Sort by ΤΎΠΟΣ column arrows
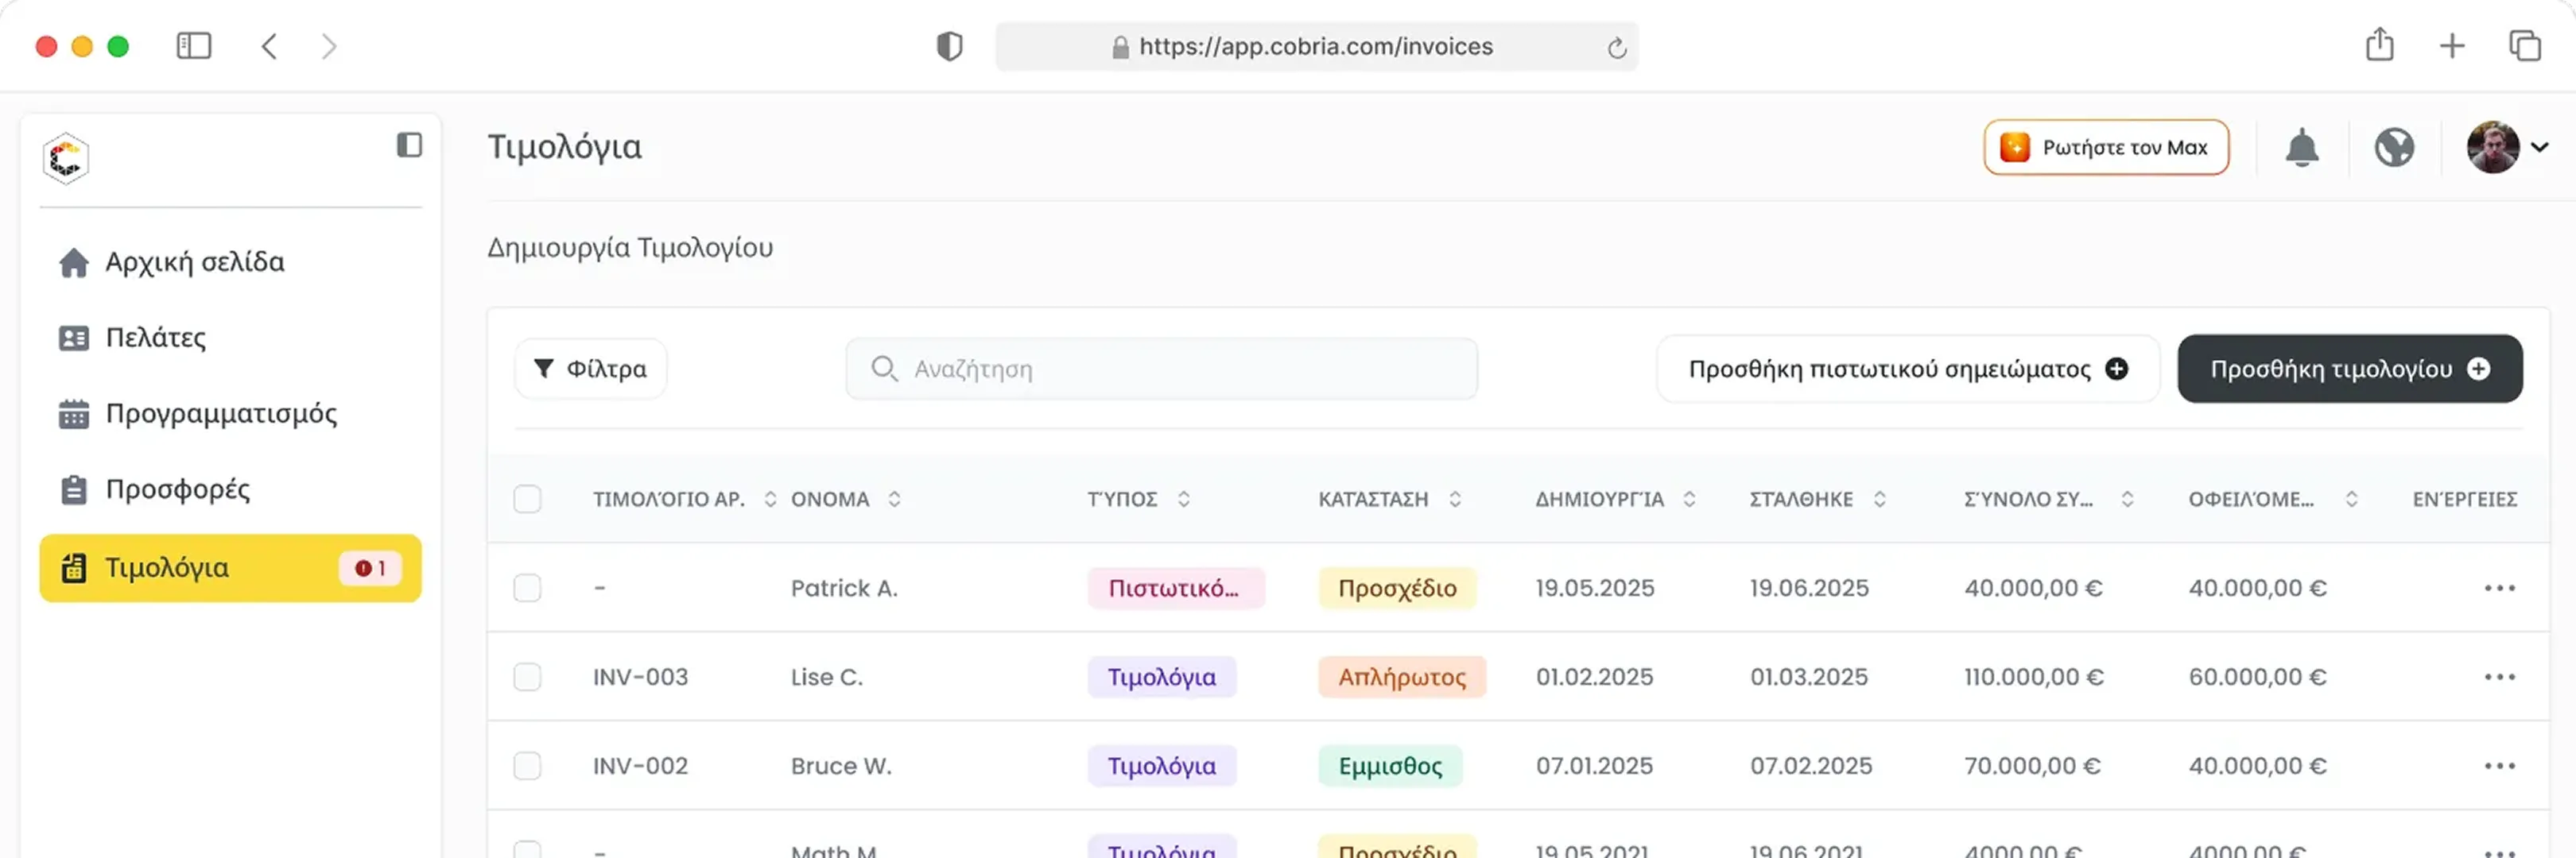2576x858 pixels. [1183, 500]
